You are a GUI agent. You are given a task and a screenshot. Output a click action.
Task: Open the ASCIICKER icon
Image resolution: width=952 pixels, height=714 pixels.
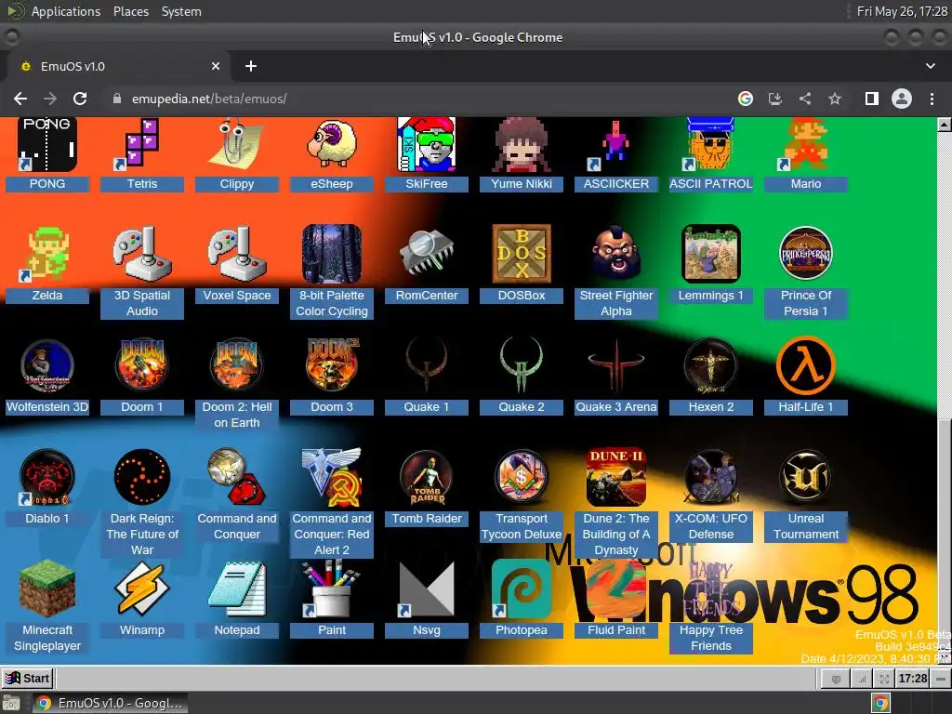pyautogui.click(x=615, y=145)
